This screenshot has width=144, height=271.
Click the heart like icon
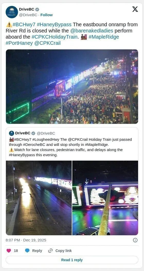tap(9, 251)
